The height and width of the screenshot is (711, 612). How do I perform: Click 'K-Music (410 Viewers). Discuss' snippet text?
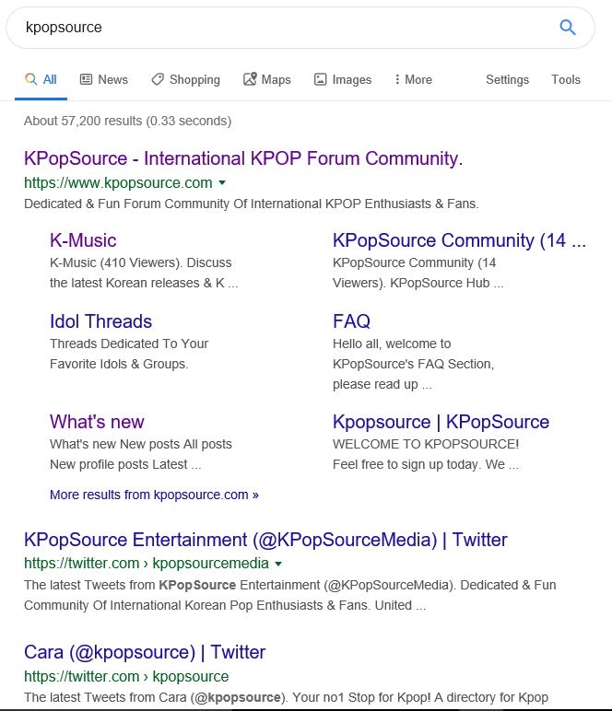[x=141, y=262]
